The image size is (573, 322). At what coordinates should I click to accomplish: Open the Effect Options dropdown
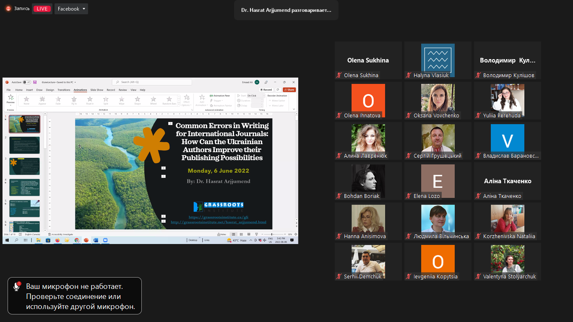click(187, 101)
